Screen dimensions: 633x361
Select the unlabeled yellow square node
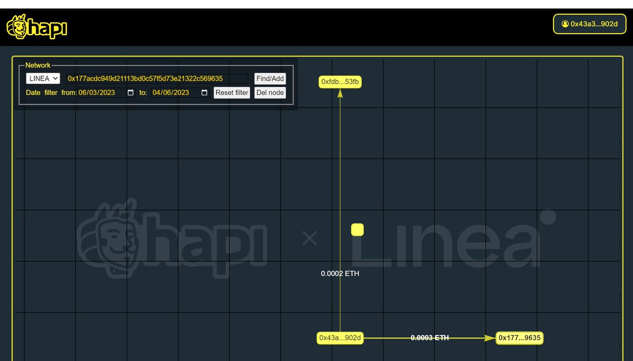click(358, 230)
